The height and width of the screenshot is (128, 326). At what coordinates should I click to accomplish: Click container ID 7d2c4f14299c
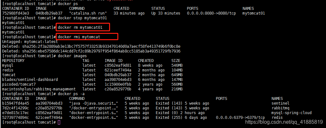click(16, 108)
